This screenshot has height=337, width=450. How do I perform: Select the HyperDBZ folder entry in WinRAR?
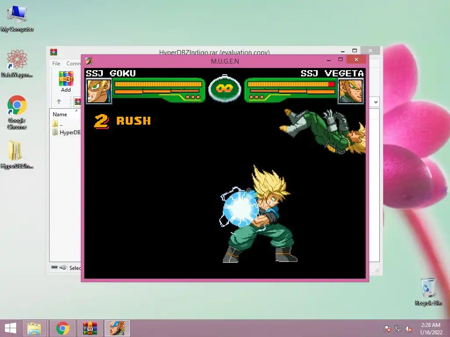tap(66, 133)
